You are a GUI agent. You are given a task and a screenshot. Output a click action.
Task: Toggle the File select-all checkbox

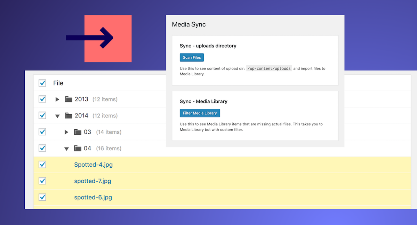point(42,83)
